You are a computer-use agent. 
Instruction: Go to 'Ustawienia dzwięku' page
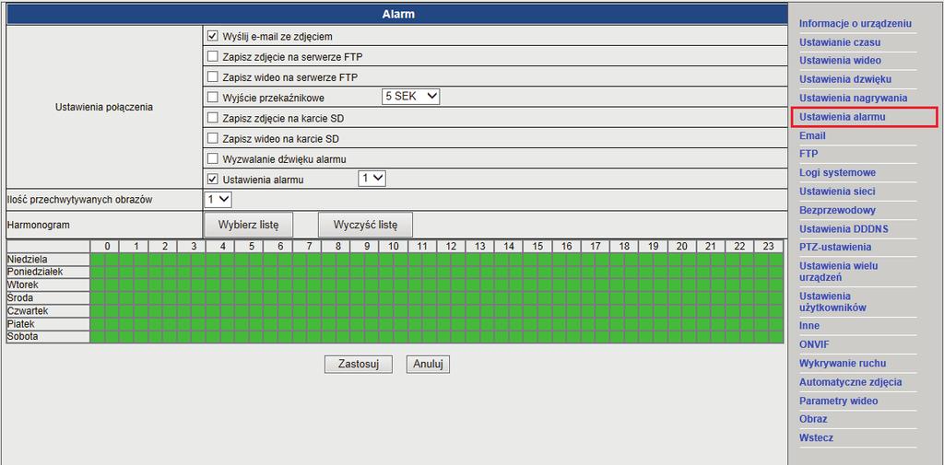click(845, 79)
